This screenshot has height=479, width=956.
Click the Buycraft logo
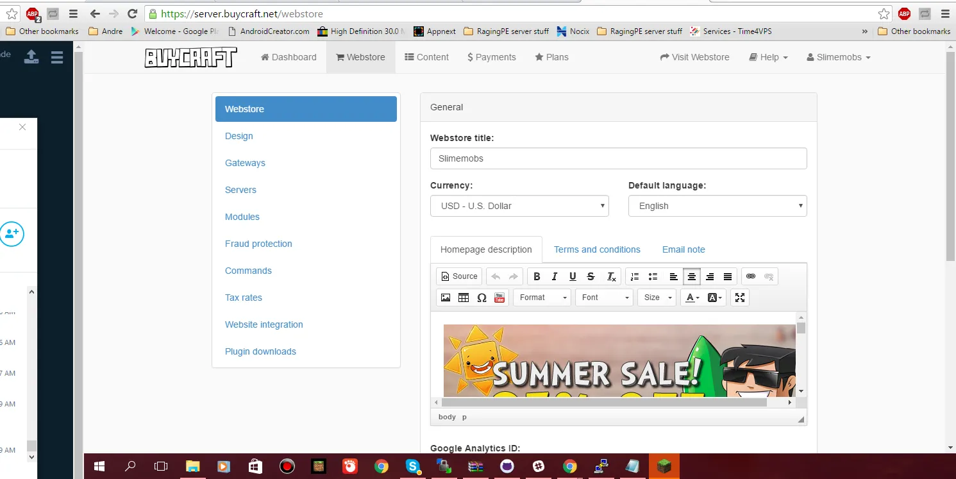point(190,58)
